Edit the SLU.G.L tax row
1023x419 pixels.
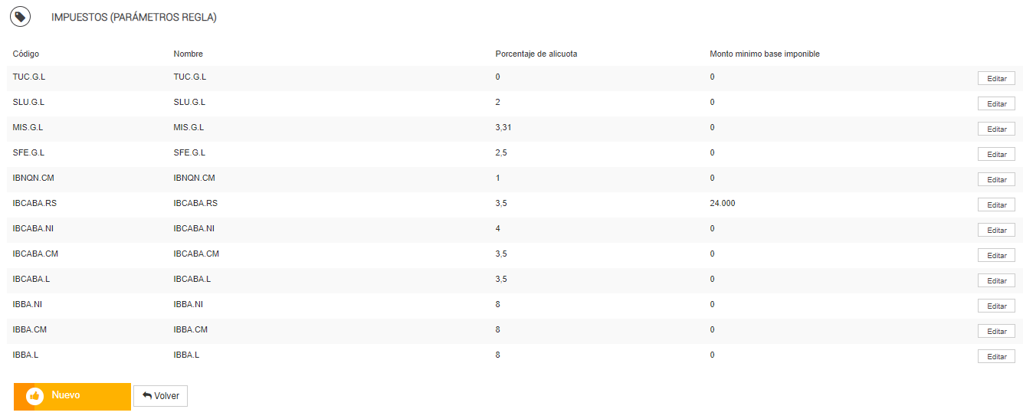(996, 103)
